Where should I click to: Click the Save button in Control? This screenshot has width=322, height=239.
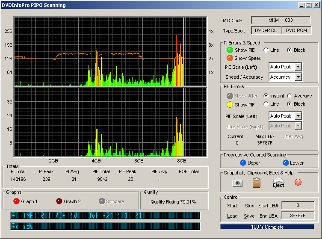coord(249,216)
